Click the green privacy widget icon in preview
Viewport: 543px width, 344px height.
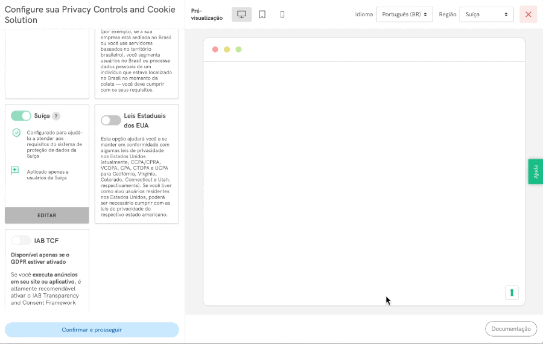coord(512,293)
